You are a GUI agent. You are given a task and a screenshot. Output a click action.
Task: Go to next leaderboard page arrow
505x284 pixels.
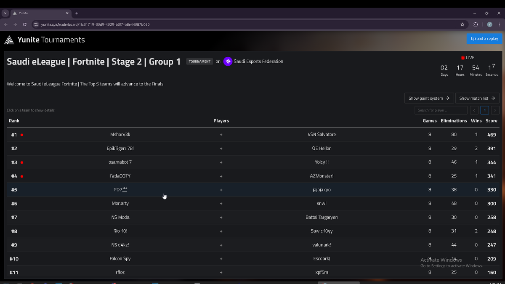495,110
